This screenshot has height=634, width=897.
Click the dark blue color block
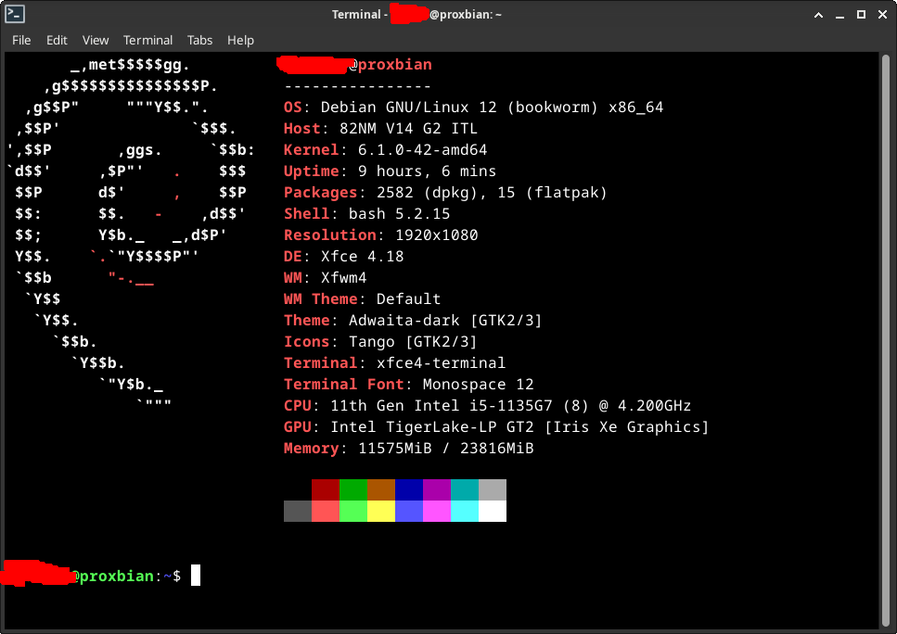409,490
